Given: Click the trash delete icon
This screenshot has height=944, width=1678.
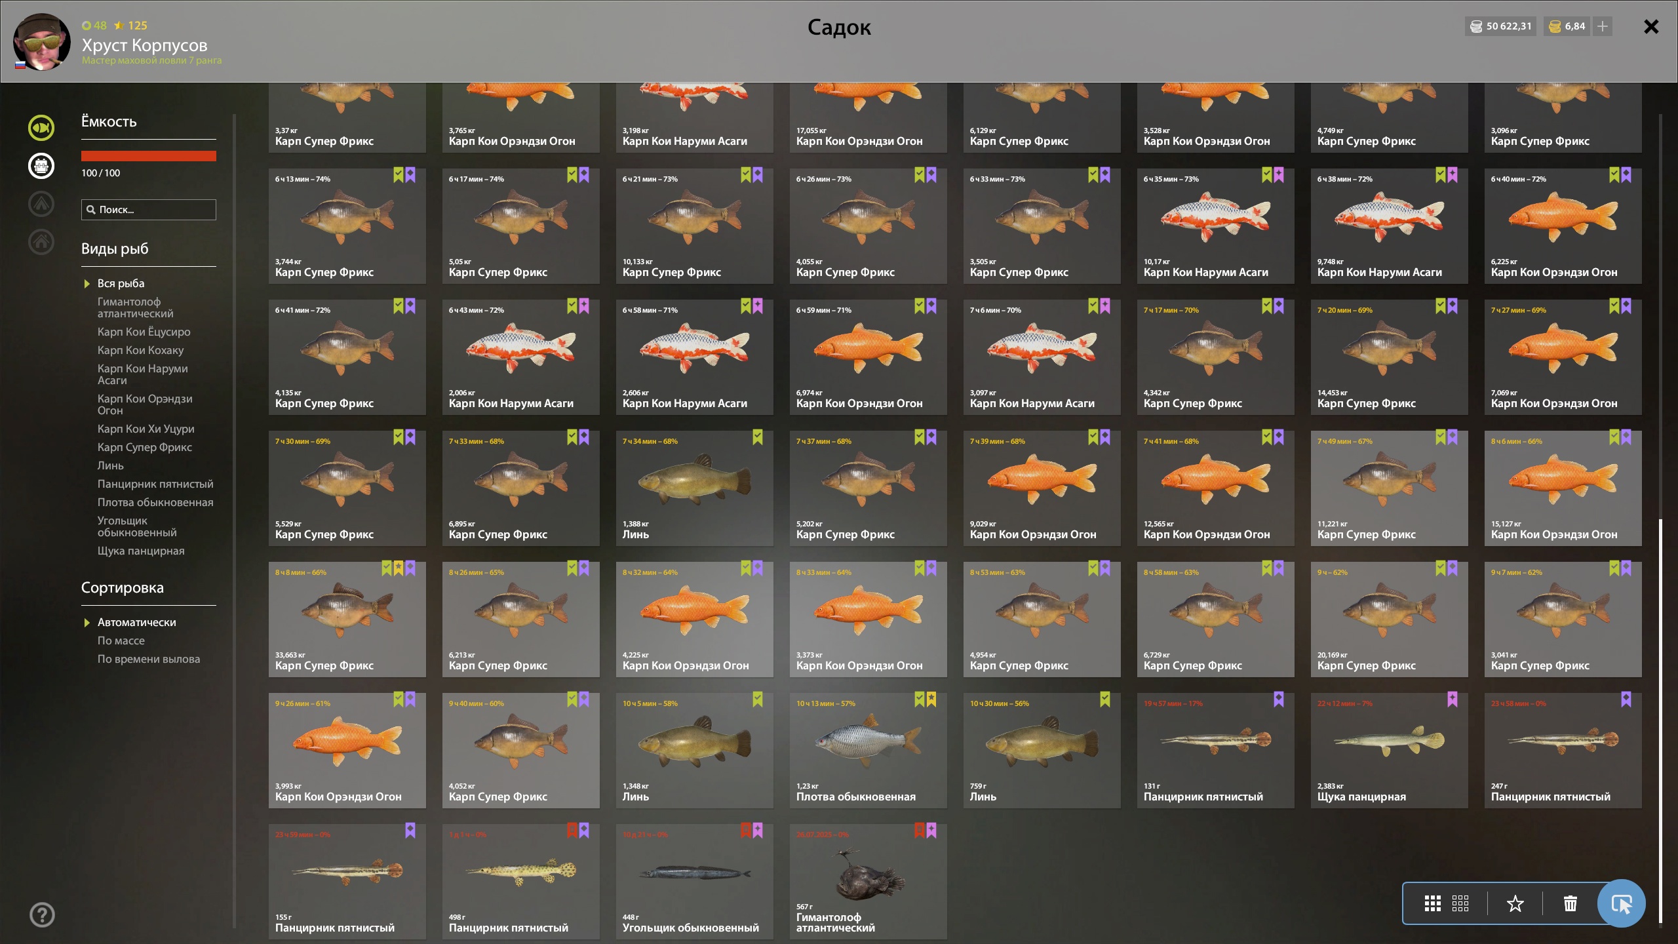Looking at the screenshot, I should (1571, 903).
